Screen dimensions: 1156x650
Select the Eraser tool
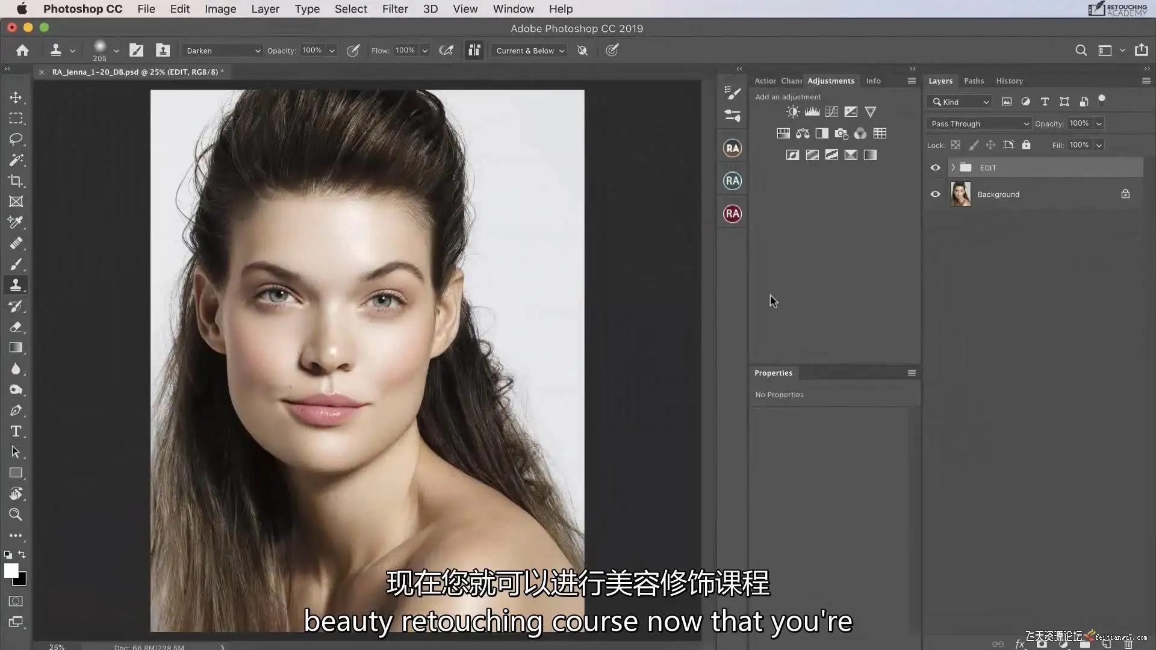click(16, 327)
